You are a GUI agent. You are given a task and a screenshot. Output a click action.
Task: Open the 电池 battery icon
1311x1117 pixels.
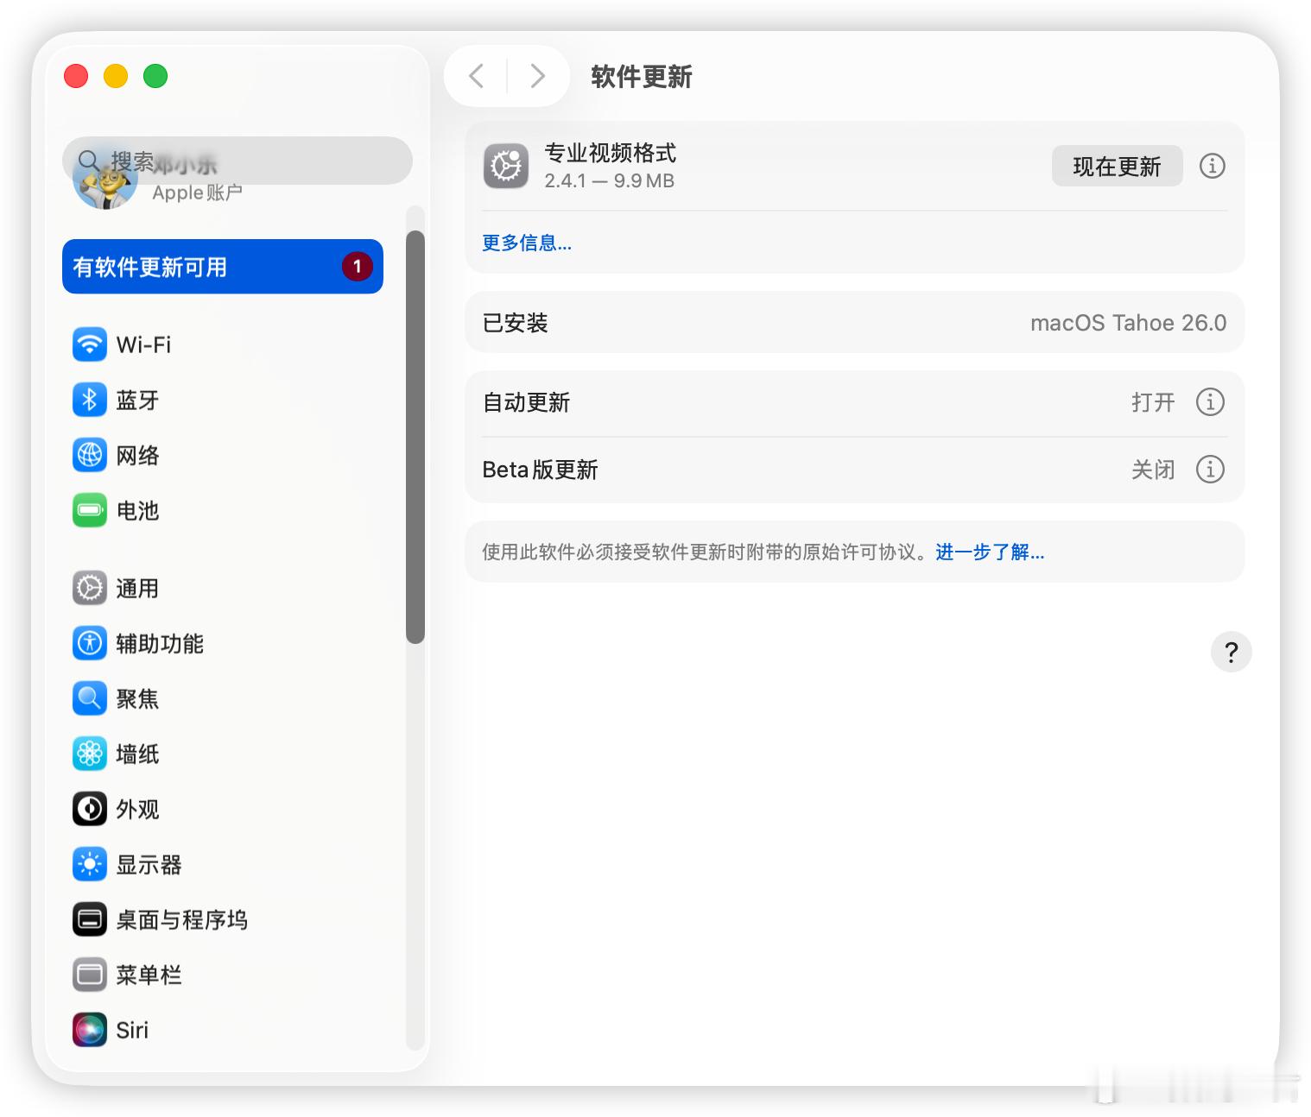(x=90, y=510)
